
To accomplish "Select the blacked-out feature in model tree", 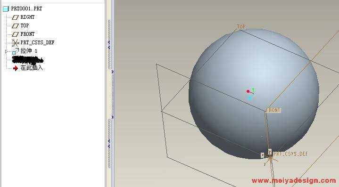I will tap(28, 60).
